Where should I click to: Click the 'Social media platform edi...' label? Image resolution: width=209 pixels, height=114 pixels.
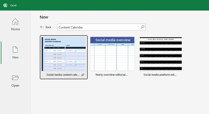click(x=160, y=75)
